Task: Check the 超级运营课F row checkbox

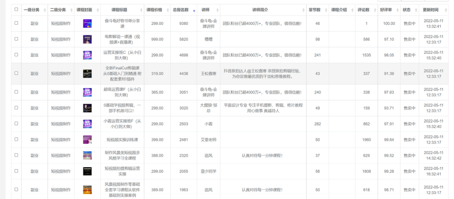Action: pyautogui.click(x=16, y=92)
